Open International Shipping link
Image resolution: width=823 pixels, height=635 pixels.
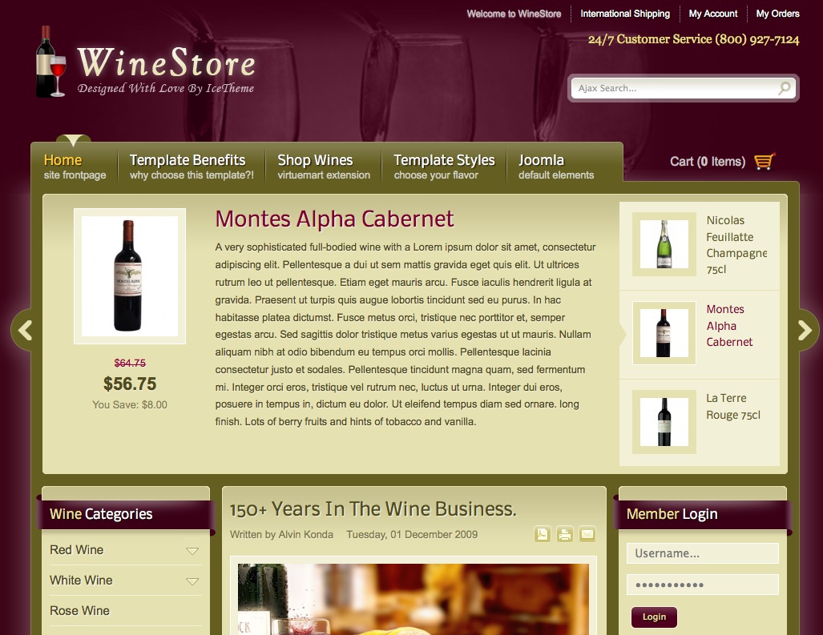click(624, 14)
